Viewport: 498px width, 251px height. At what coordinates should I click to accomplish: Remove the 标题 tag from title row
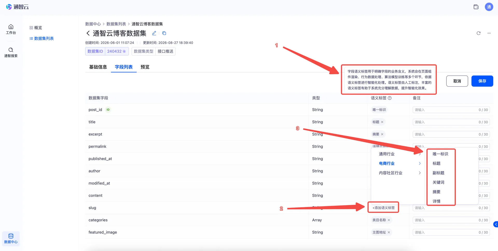tap(382, 122)
